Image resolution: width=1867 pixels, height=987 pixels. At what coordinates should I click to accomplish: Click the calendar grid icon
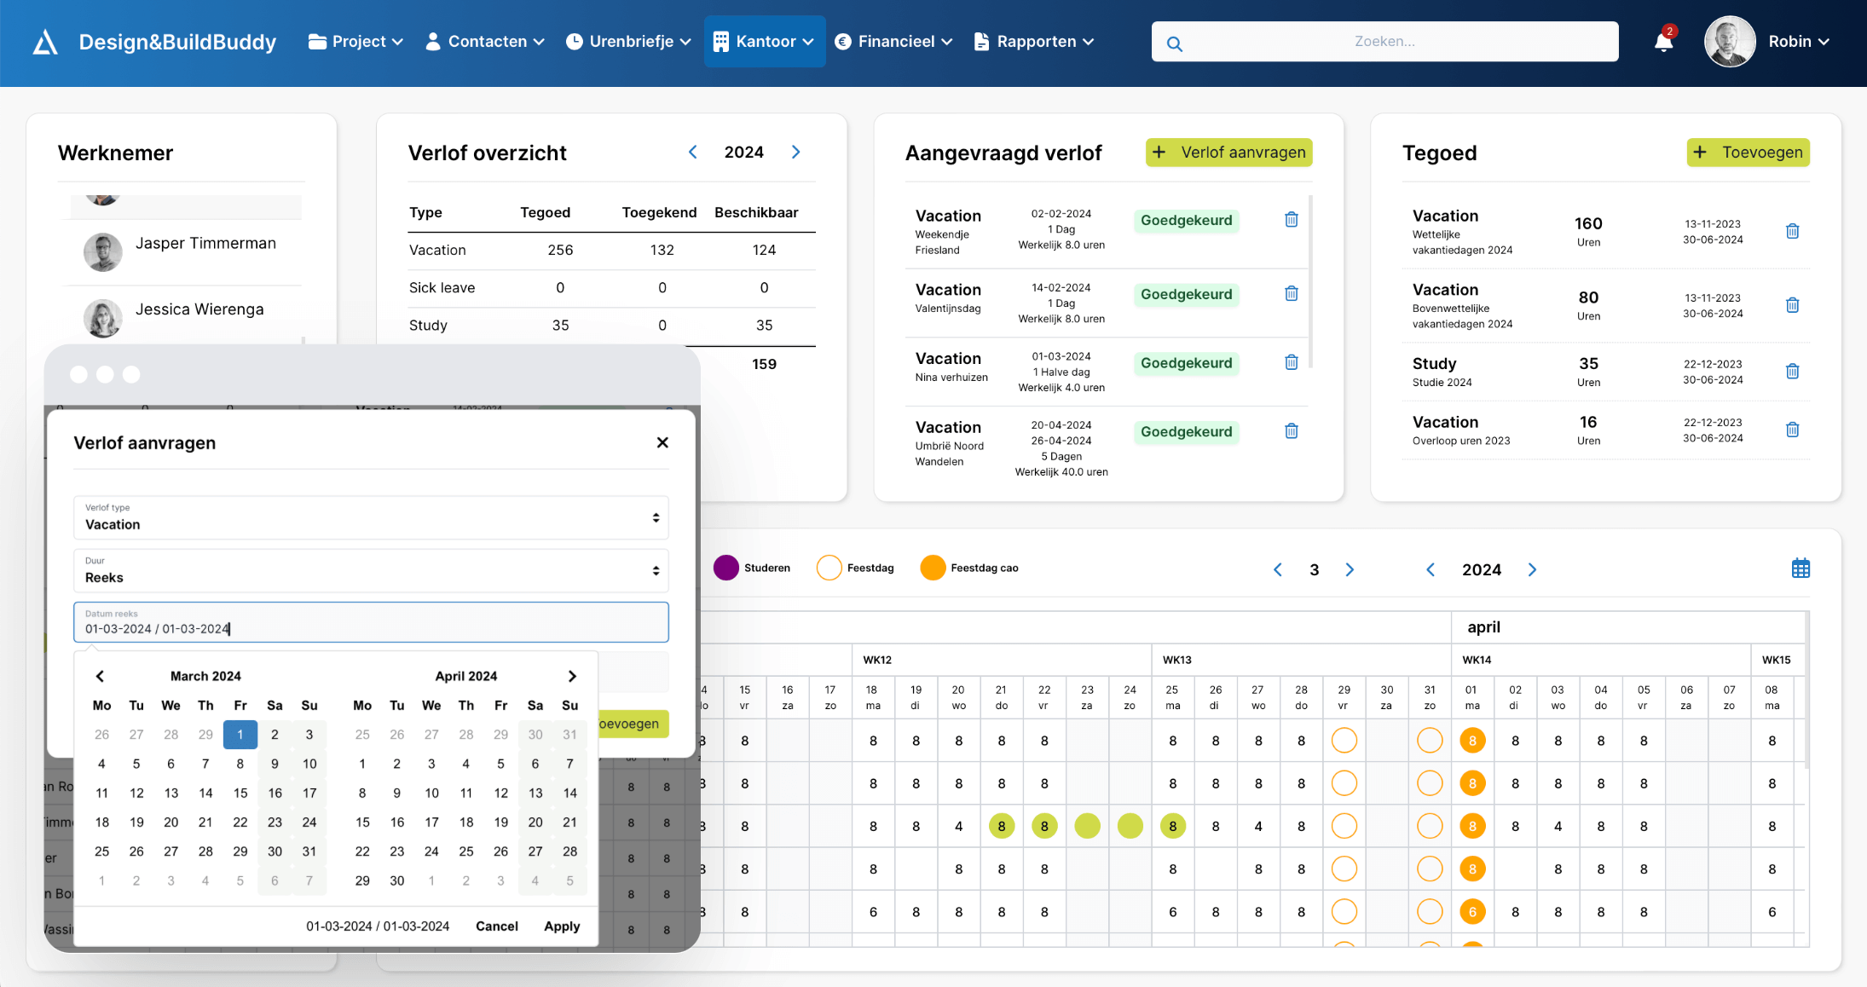1801,569
